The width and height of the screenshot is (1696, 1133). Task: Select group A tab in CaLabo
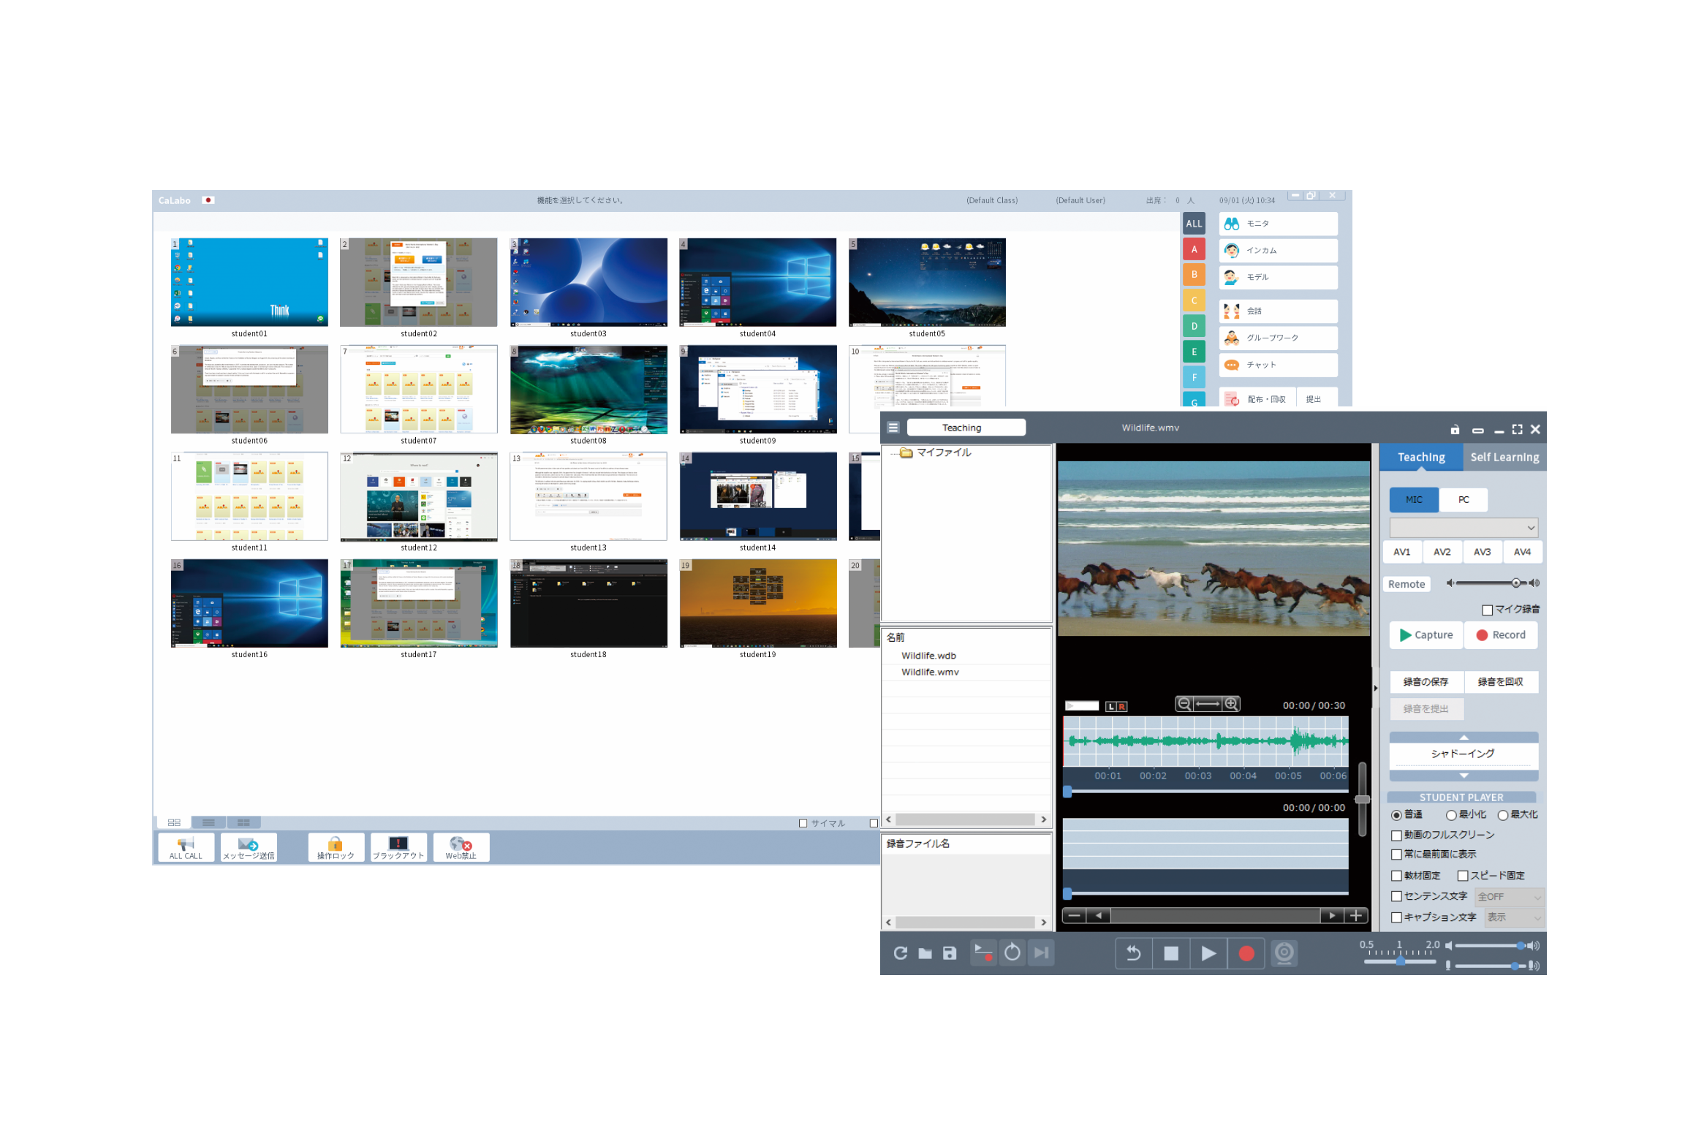point(1194,249)
